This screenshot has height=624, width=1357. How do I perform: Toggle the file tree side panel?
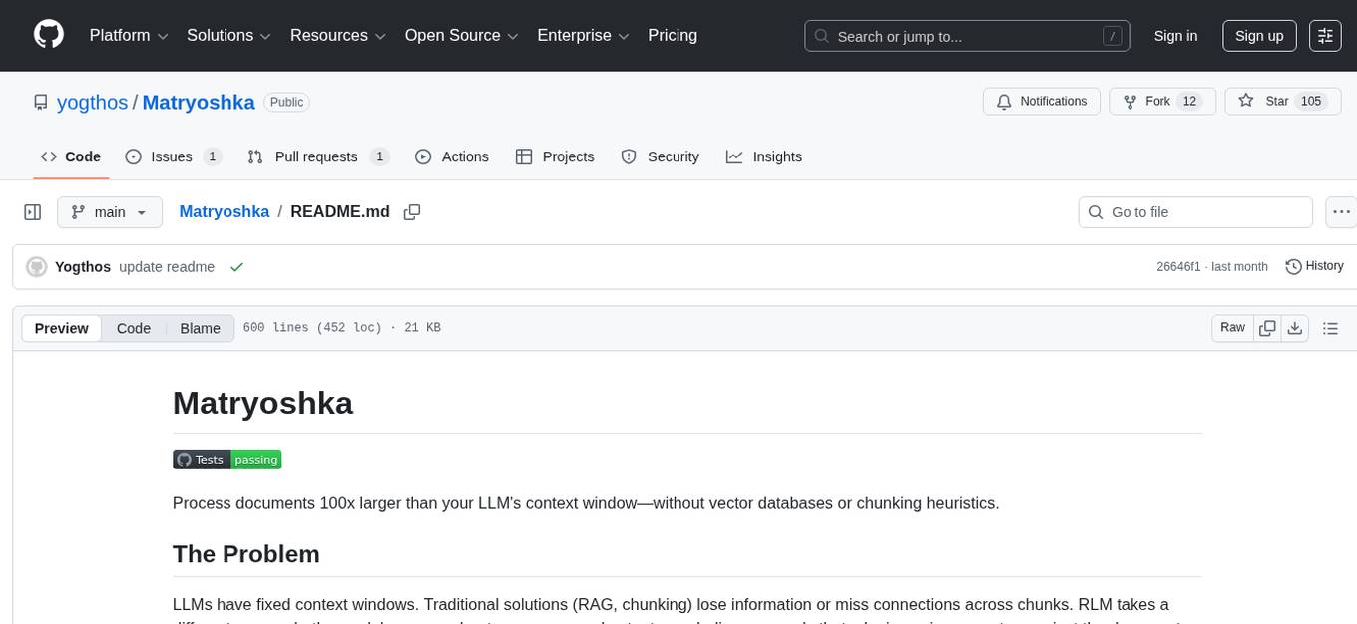click(x=33, y=211)
